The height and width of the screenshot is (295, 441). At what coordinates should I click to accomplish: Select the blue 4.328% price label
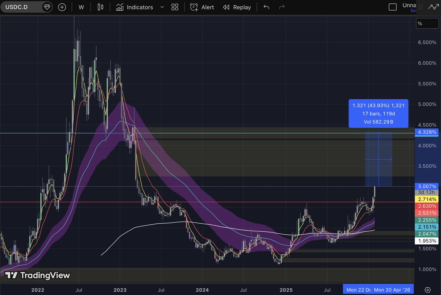[x=427, y=132]
